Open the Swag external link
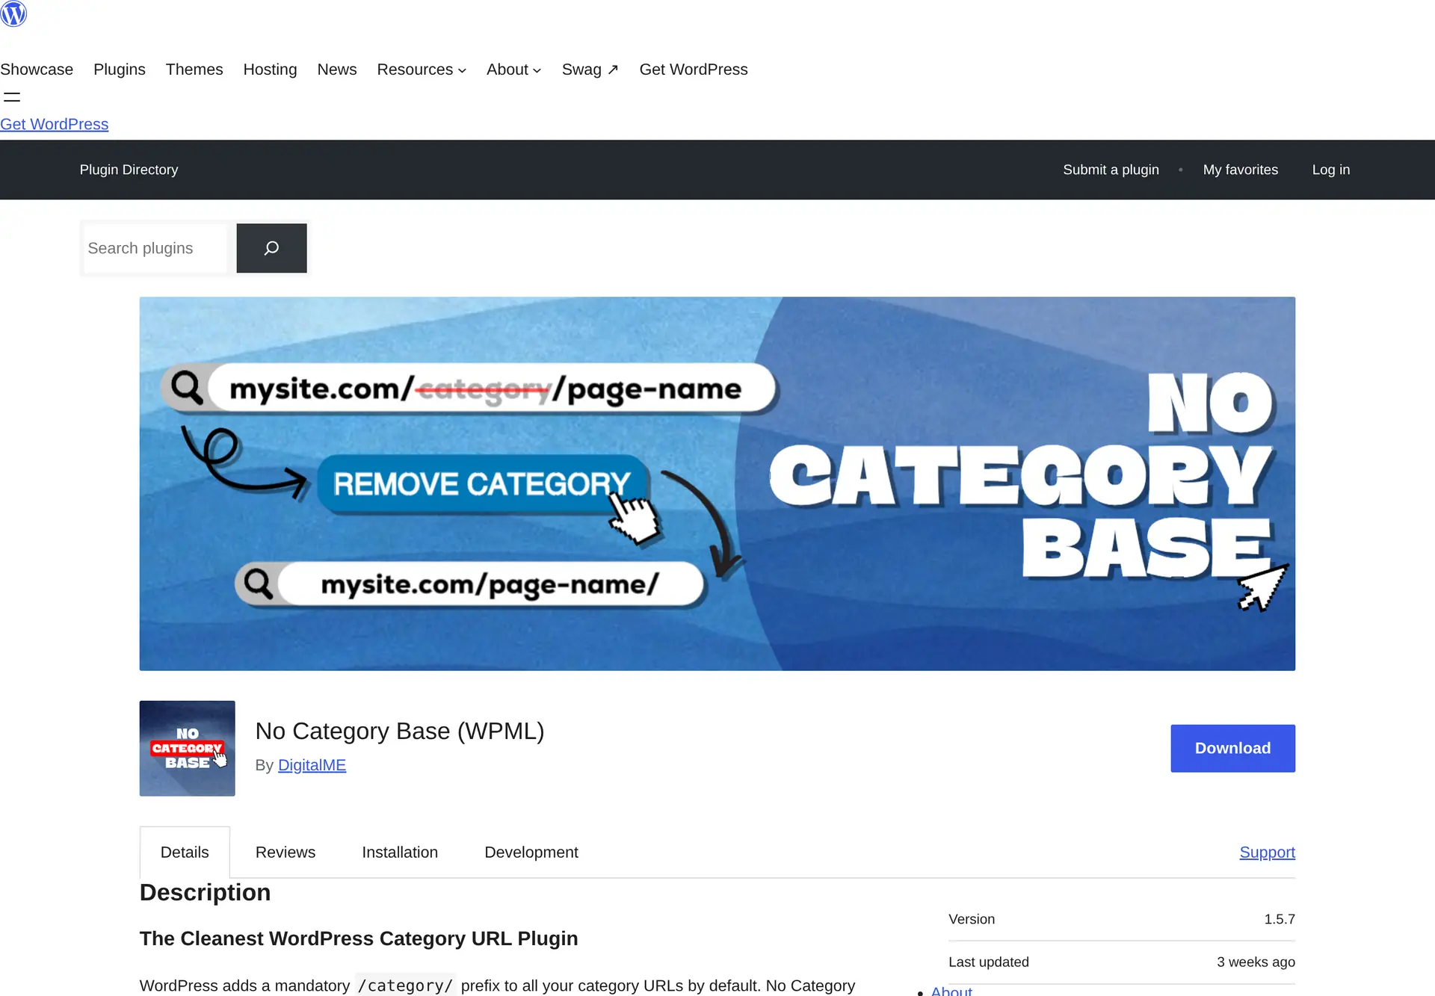This screenshot has width=1435, height=996. click(590, 69)
